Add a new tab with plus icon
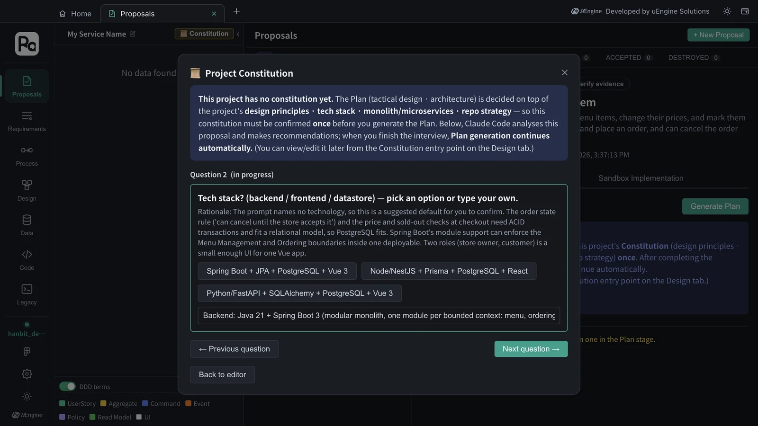 [x=236, y=11]
